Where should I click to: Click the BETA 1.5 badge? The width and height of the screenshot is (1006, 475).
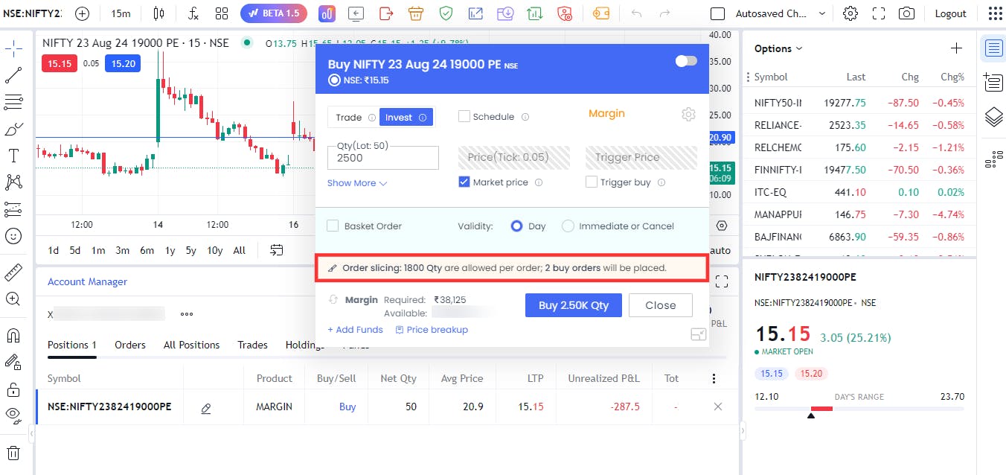tap(274, 13)
